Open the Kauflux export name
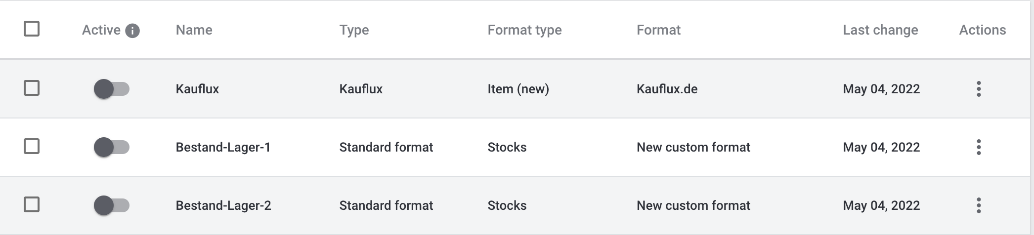 pos(197,89)
